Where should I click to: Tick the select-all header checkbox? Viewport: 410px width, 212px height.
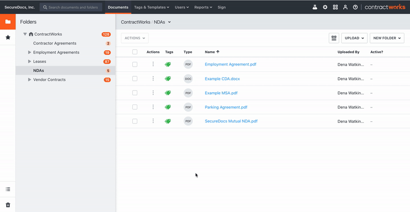[x=135, y=52]
